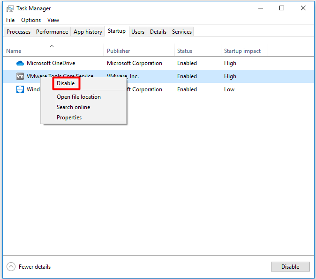Switch to the Performance tab
Screen dimensions: 316x279
click(x=52, y=32)
